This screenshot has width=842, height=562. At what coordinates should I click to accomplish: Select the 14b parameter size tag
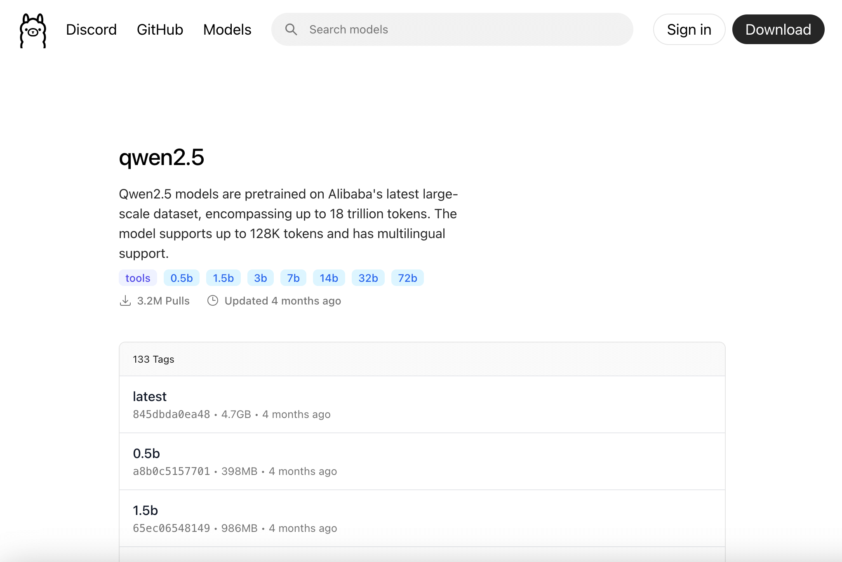point(329,278)
